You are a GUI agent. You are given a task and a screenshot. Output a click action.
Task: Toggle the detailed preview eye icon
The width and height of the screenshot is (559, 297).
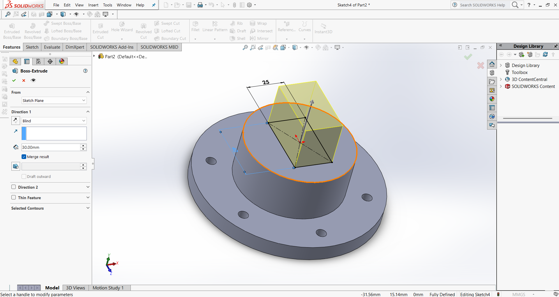pyautogui.click(x=33, y=80)
